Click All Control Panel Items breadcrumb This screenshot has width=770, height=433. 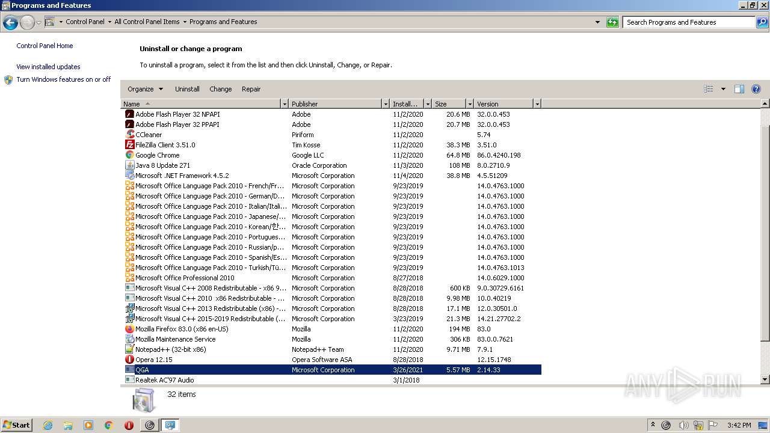147,22
